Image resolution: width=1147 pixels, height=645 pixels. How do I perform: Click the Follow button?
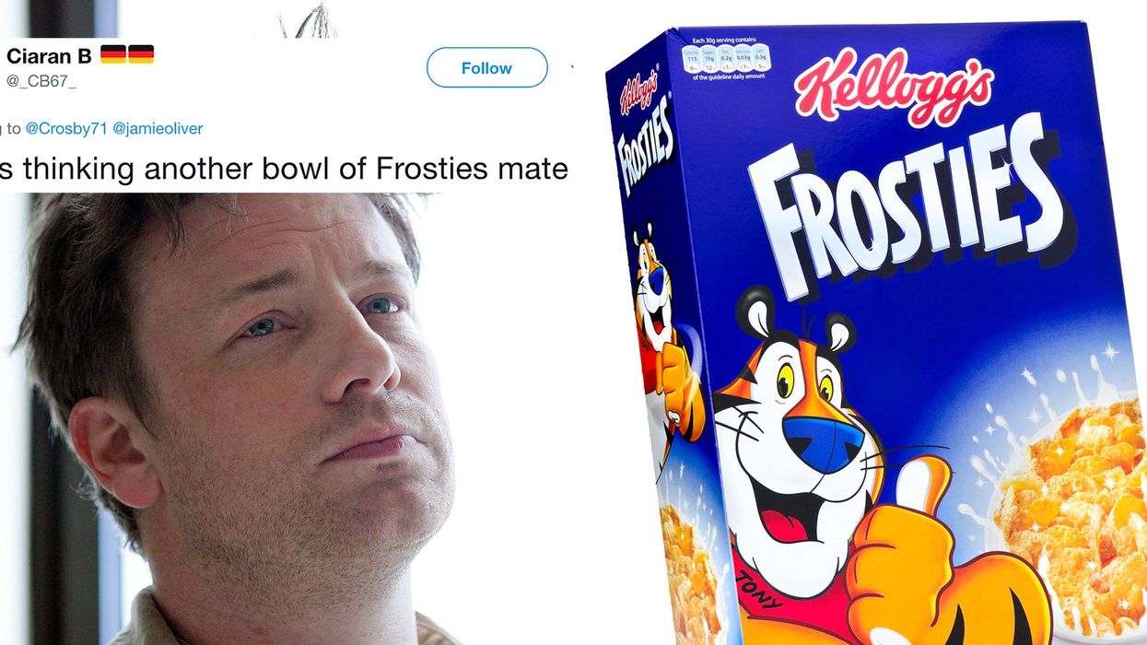click(x=486, y=67)
